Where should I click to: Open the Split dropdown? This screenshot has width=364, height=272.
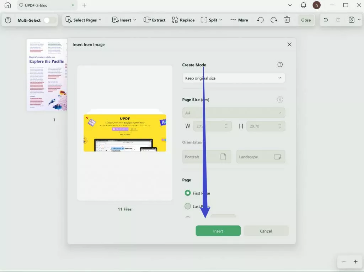(211, 20)
